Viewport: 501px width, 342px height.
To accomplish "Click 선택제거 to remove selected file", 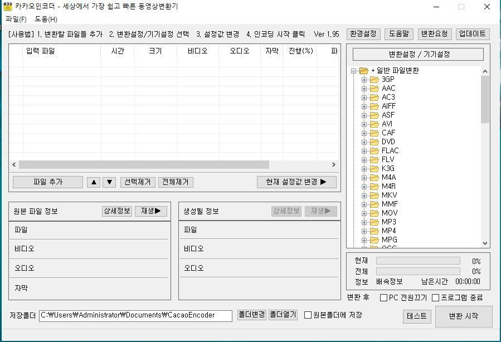I will click(x=138, y=182).
